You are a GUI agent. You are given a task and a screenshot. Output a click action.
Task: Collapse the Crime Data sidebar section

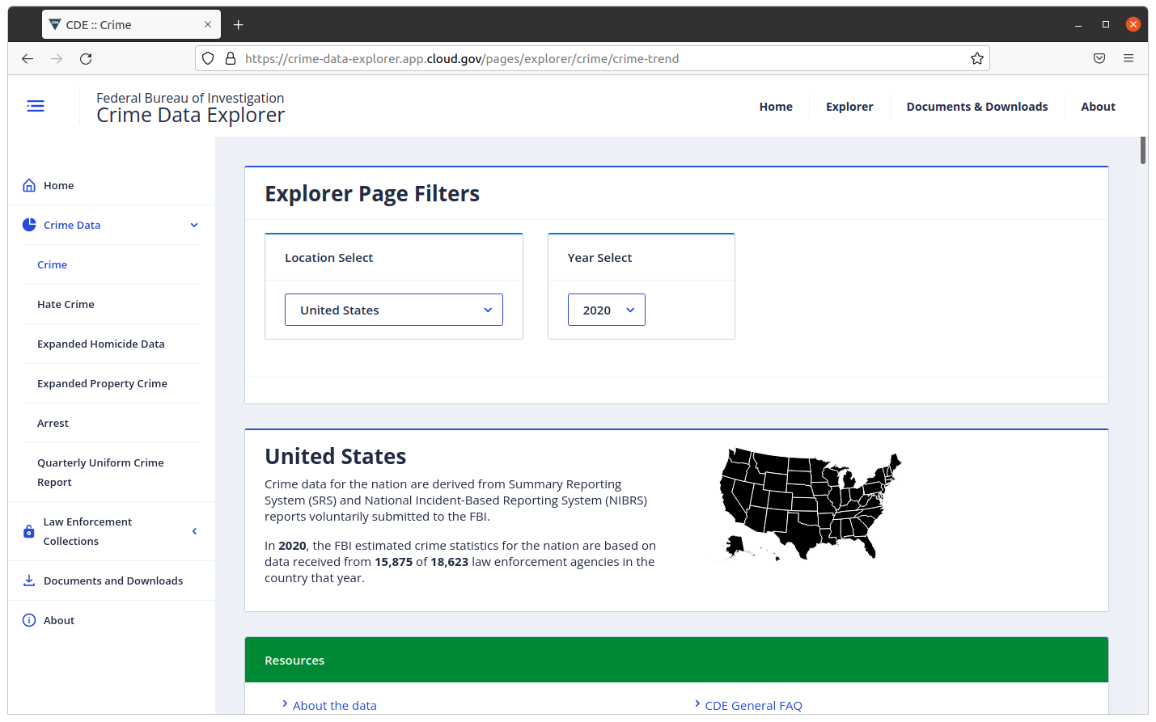[x=194, y=225]
